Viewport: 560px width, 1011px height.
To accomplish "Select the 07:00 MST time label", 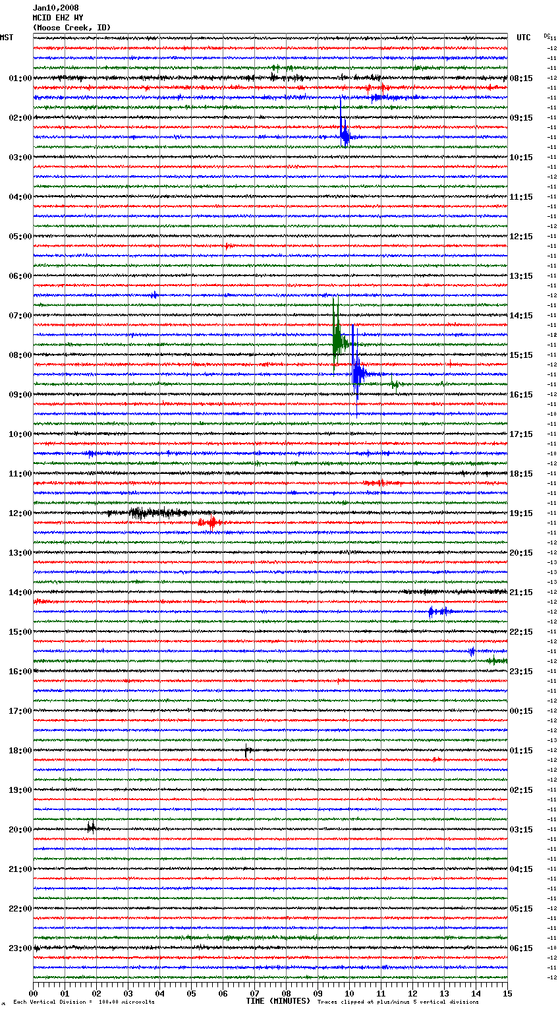I will coord(20,316).
